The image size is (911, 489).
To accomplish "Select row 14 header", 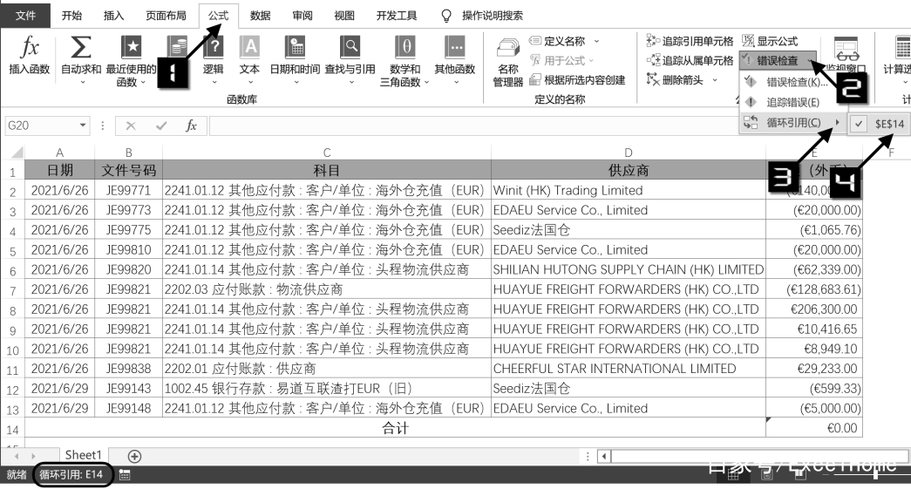I will [x=13, y=430].
